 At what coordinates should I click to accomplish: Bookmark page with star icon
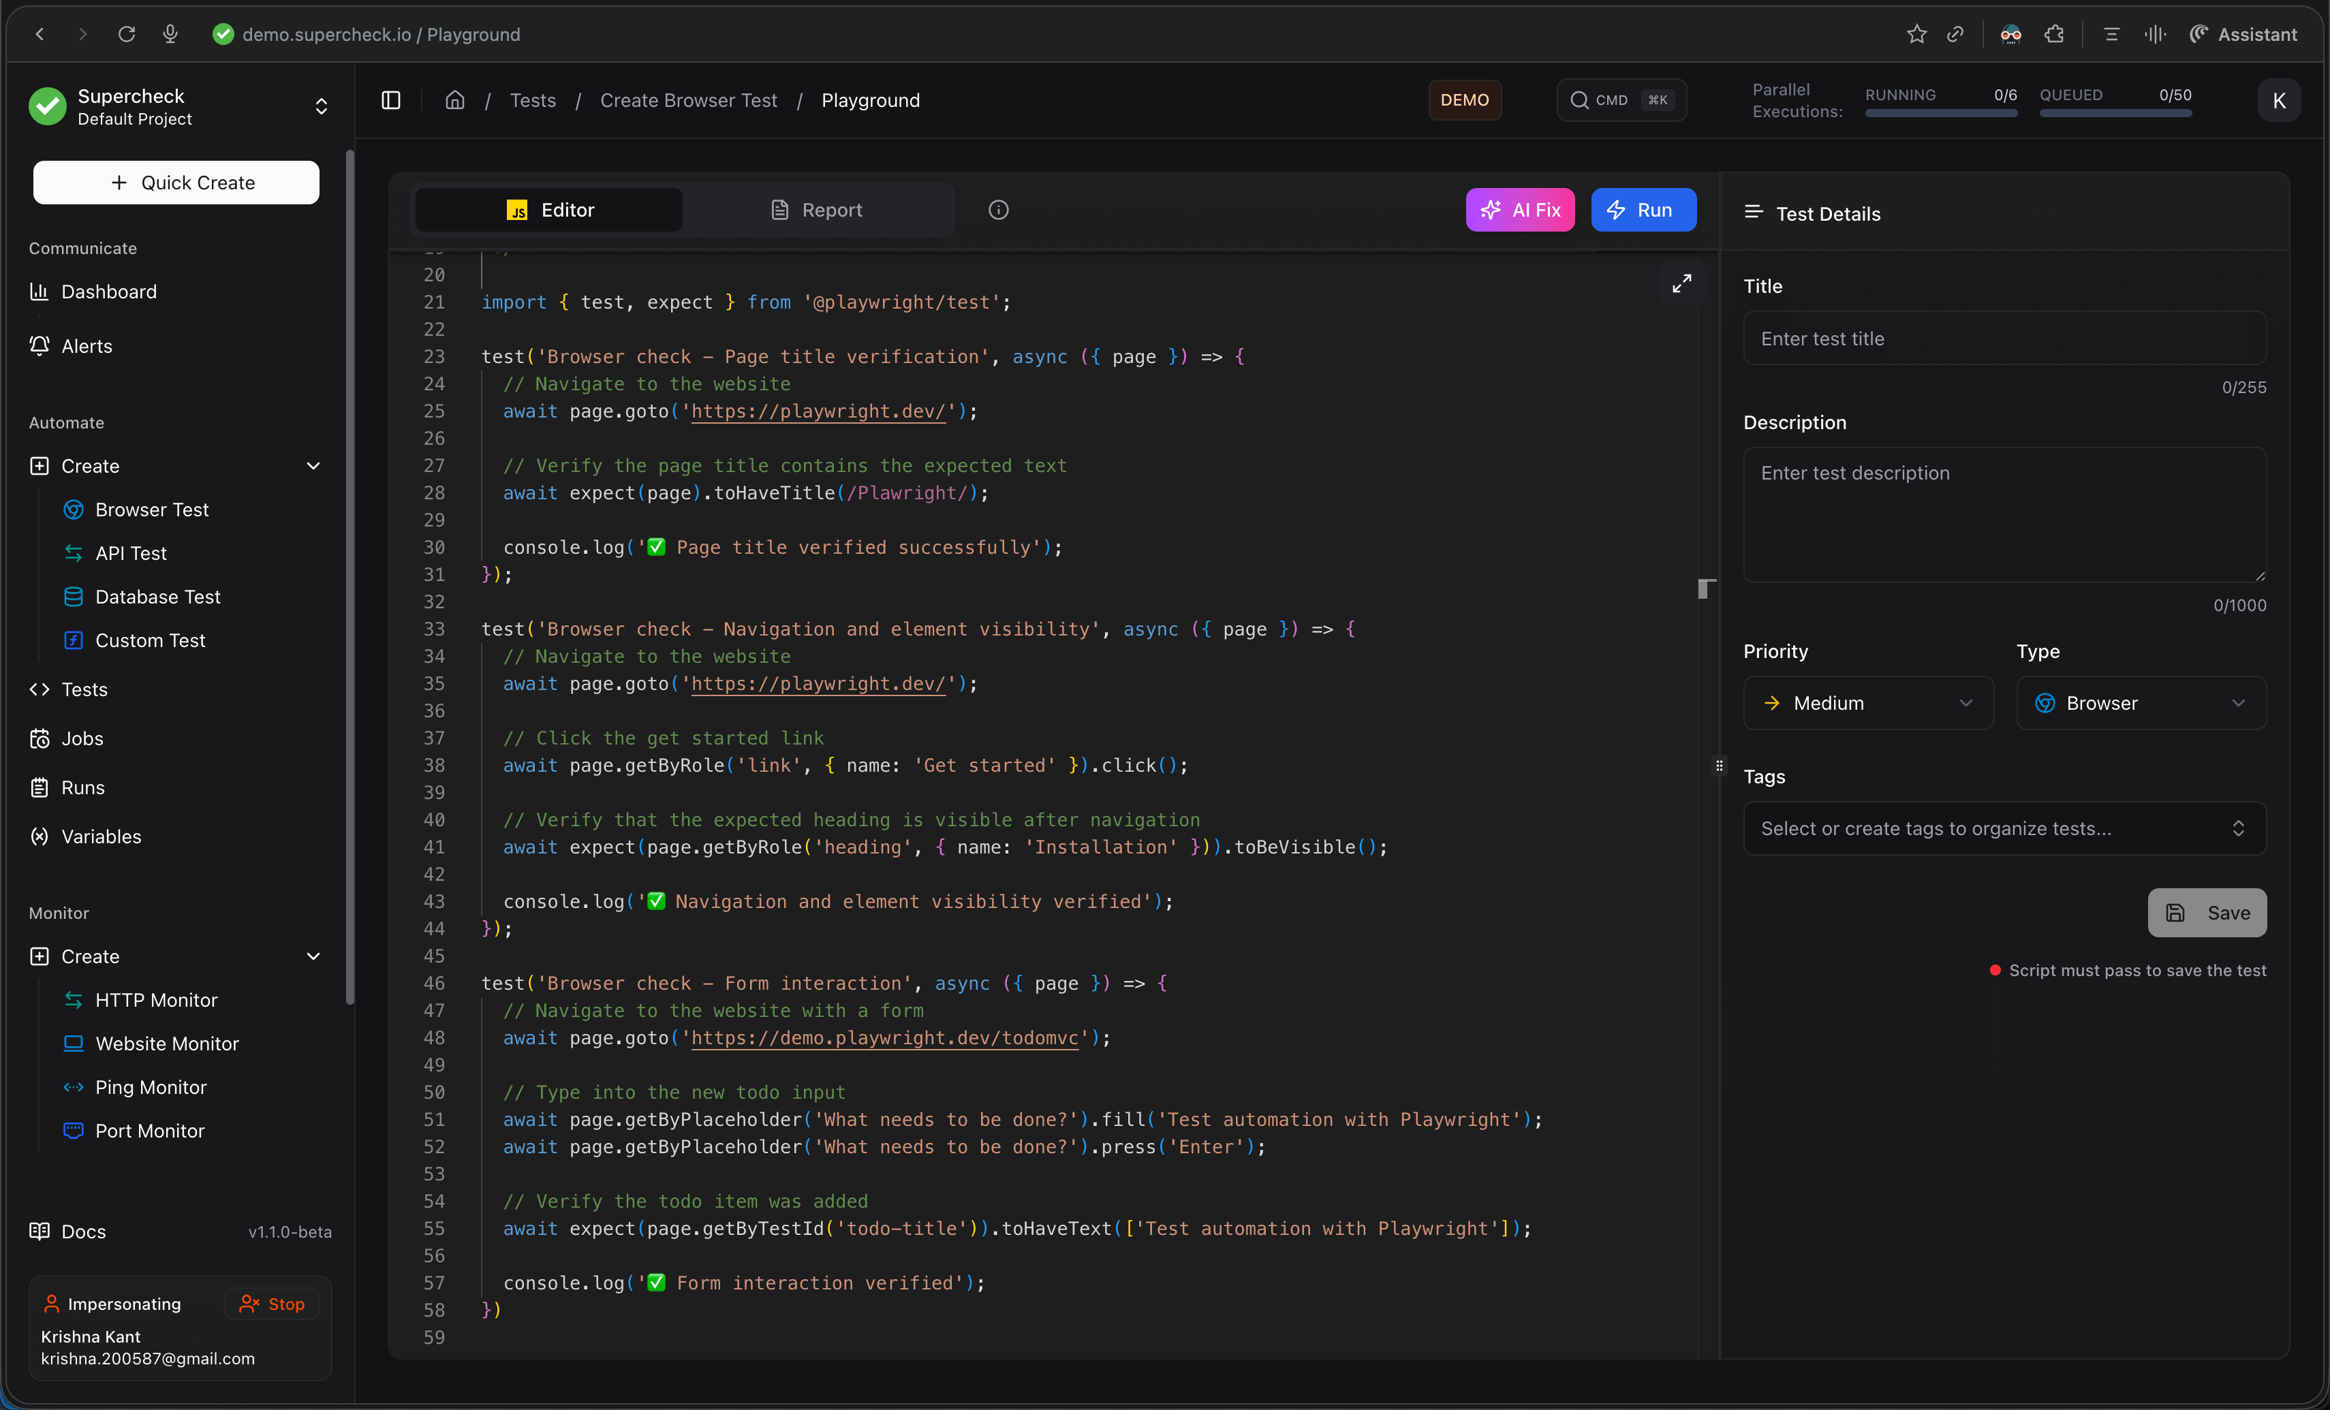[x=1916, y=35]
